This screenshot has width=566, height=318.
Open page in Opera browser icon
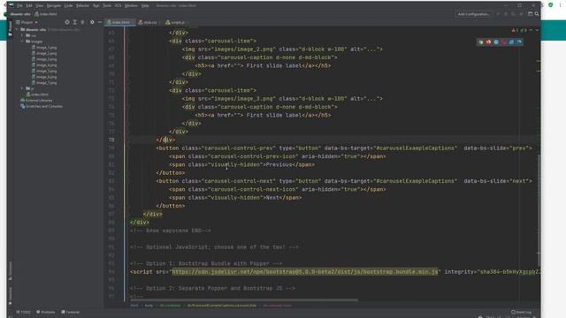[504, 42]
